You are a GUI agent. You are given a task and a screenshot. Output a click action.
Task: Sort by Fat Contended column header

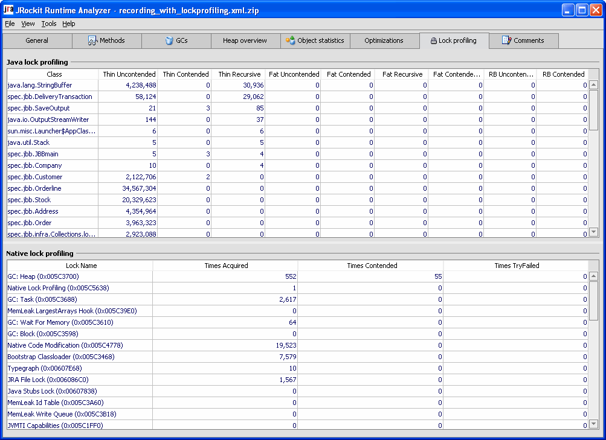pos(348,74)
